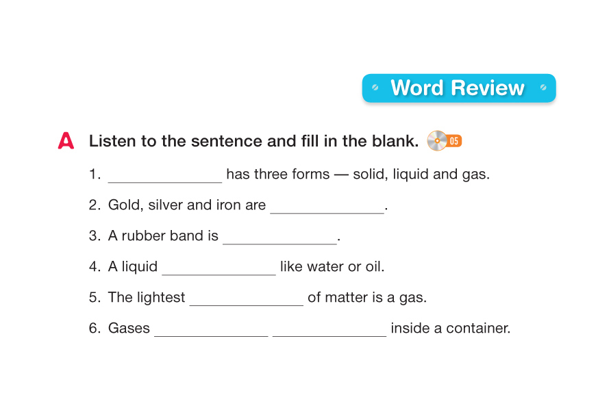Play the CD audio track icon
This screenshot has height=419, width=598.
click(436, 141)
